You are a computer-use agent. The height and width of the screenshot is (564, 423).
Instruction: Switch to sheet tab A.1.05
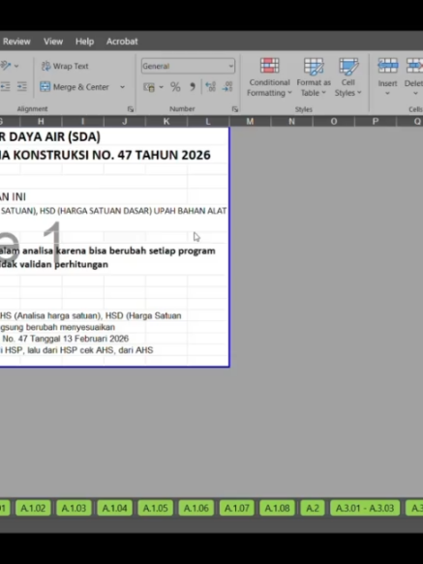(155, 508)
